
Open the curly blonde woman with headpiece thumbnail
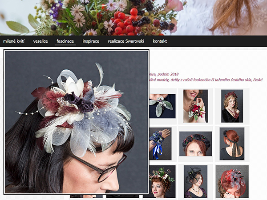coord(232,106)
